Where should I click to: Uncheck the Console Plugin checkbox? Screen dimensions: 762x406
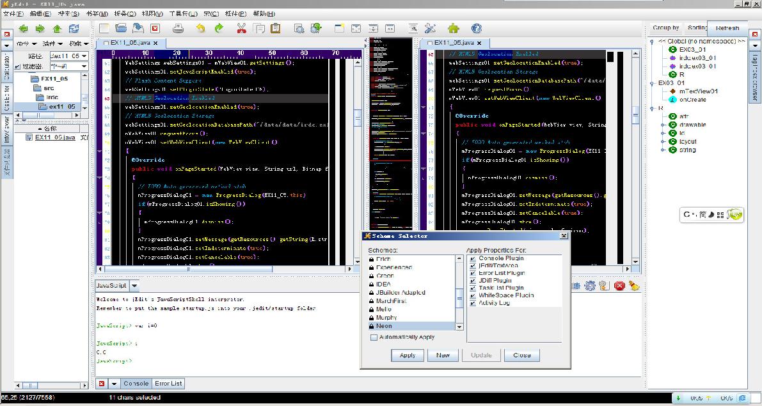pos(473,258)
